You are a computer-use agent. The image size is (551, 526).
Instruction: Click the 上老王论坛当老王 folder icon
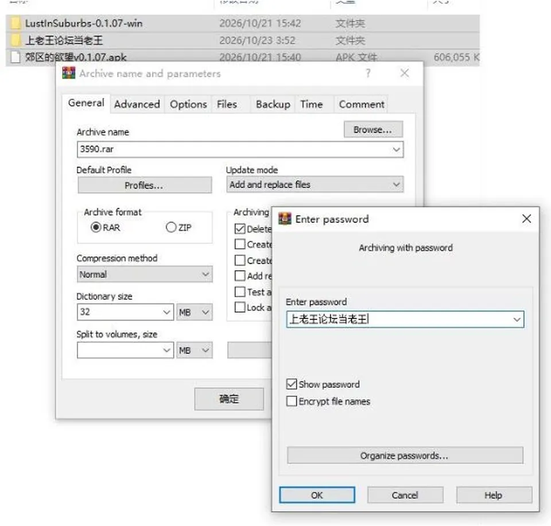(15, 40)
